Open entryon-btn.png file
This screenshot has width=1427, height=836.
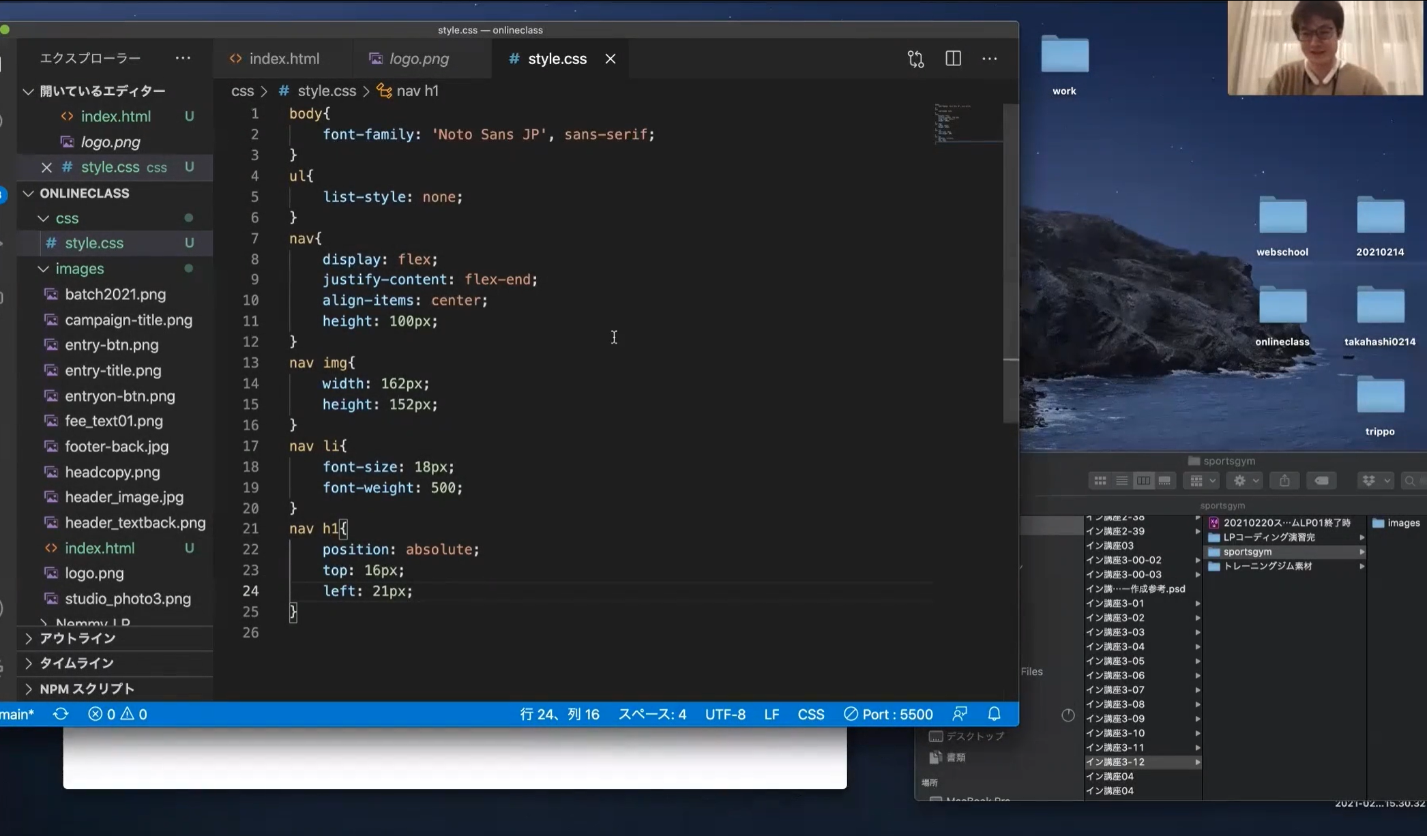coord(119,396)
